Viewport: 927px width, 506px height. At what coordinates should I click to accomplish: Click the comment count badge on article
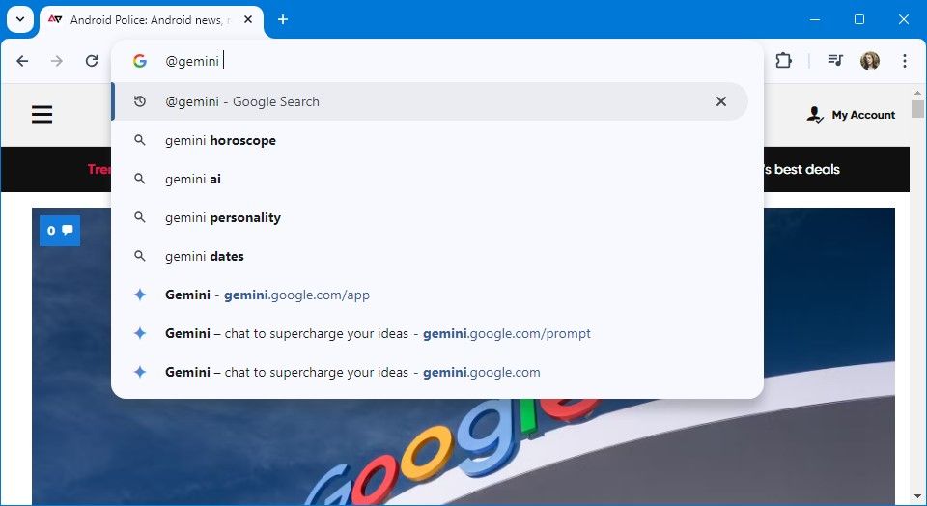tap(59, 230)
